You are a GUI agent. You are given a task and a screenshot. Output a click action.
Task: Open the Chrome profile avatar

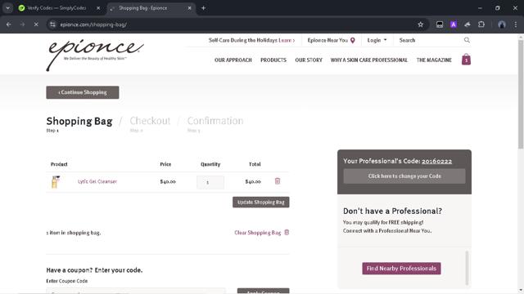tap(502, 24)
